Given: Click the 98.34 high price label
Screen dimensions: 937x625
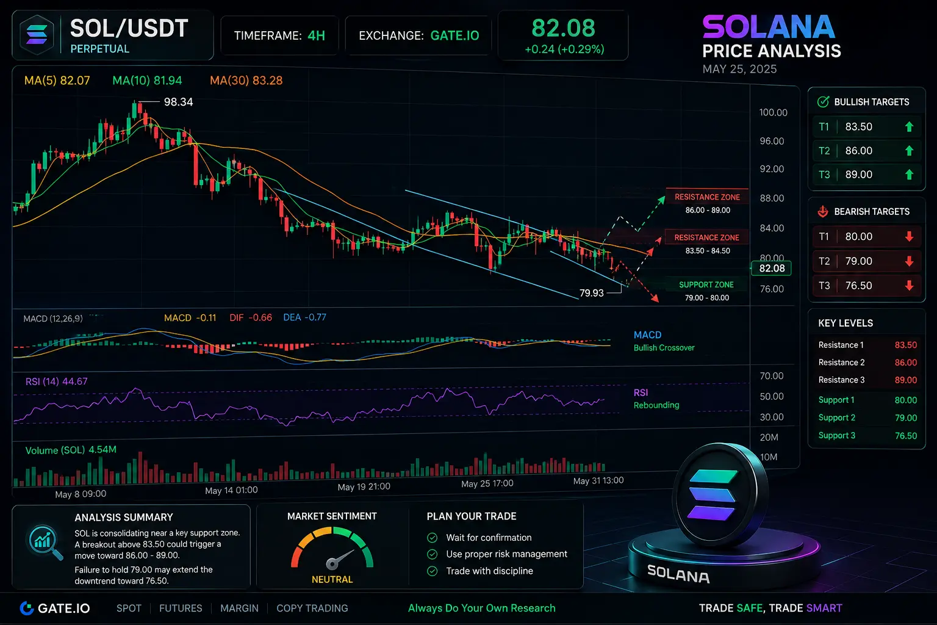Looking at the screenshot, I should coord(178,102).
